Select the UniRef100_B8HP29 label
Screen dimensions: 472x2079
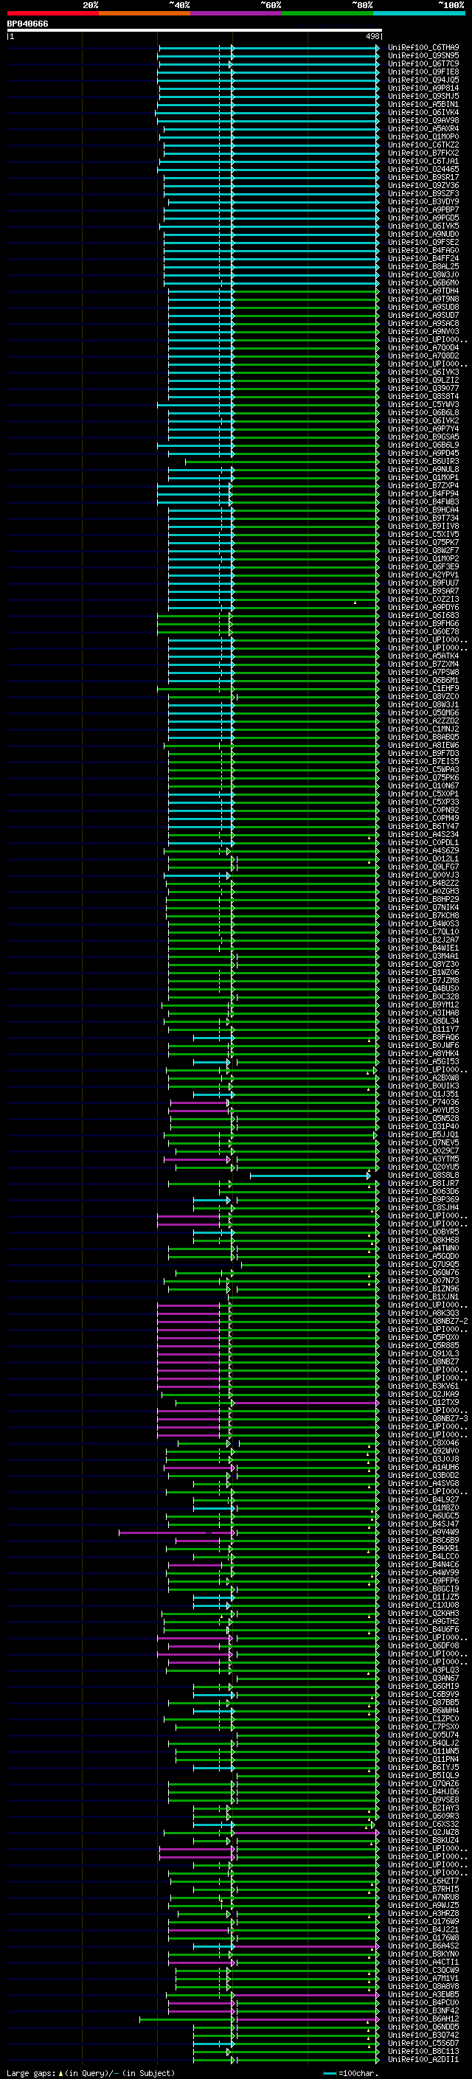click(x=423, y=899)
